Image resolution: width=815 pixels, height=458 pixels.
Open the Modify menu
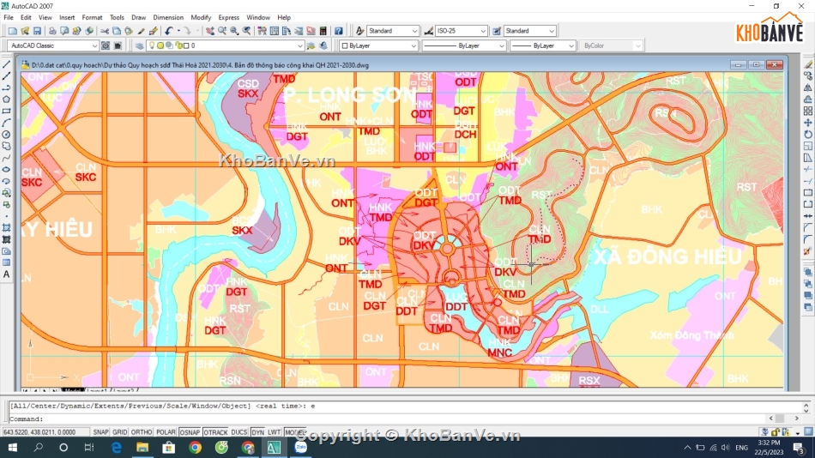click(x=201, y=18)
